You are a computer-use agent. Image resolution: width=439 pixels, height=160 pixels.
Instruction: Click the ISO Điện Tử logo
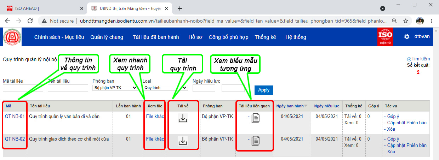[385, 37]
